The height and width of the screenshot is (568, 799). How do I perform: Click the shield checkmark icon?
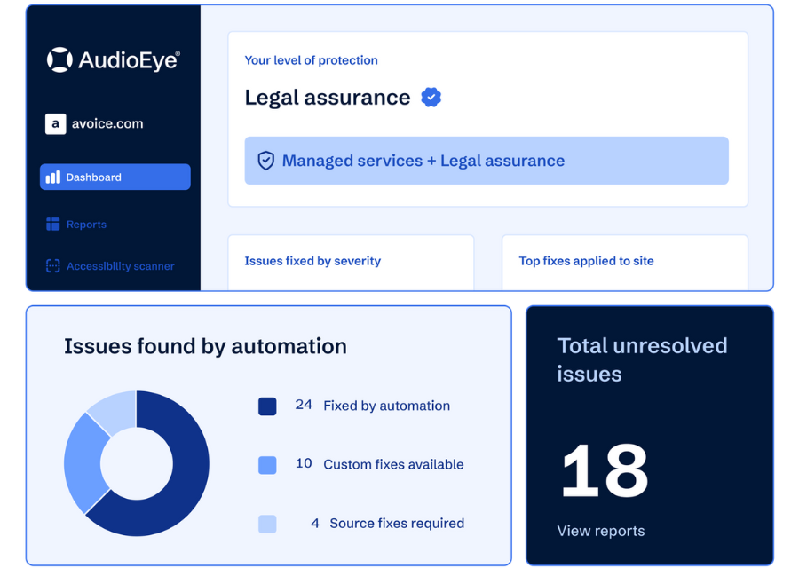click(265, 161)
